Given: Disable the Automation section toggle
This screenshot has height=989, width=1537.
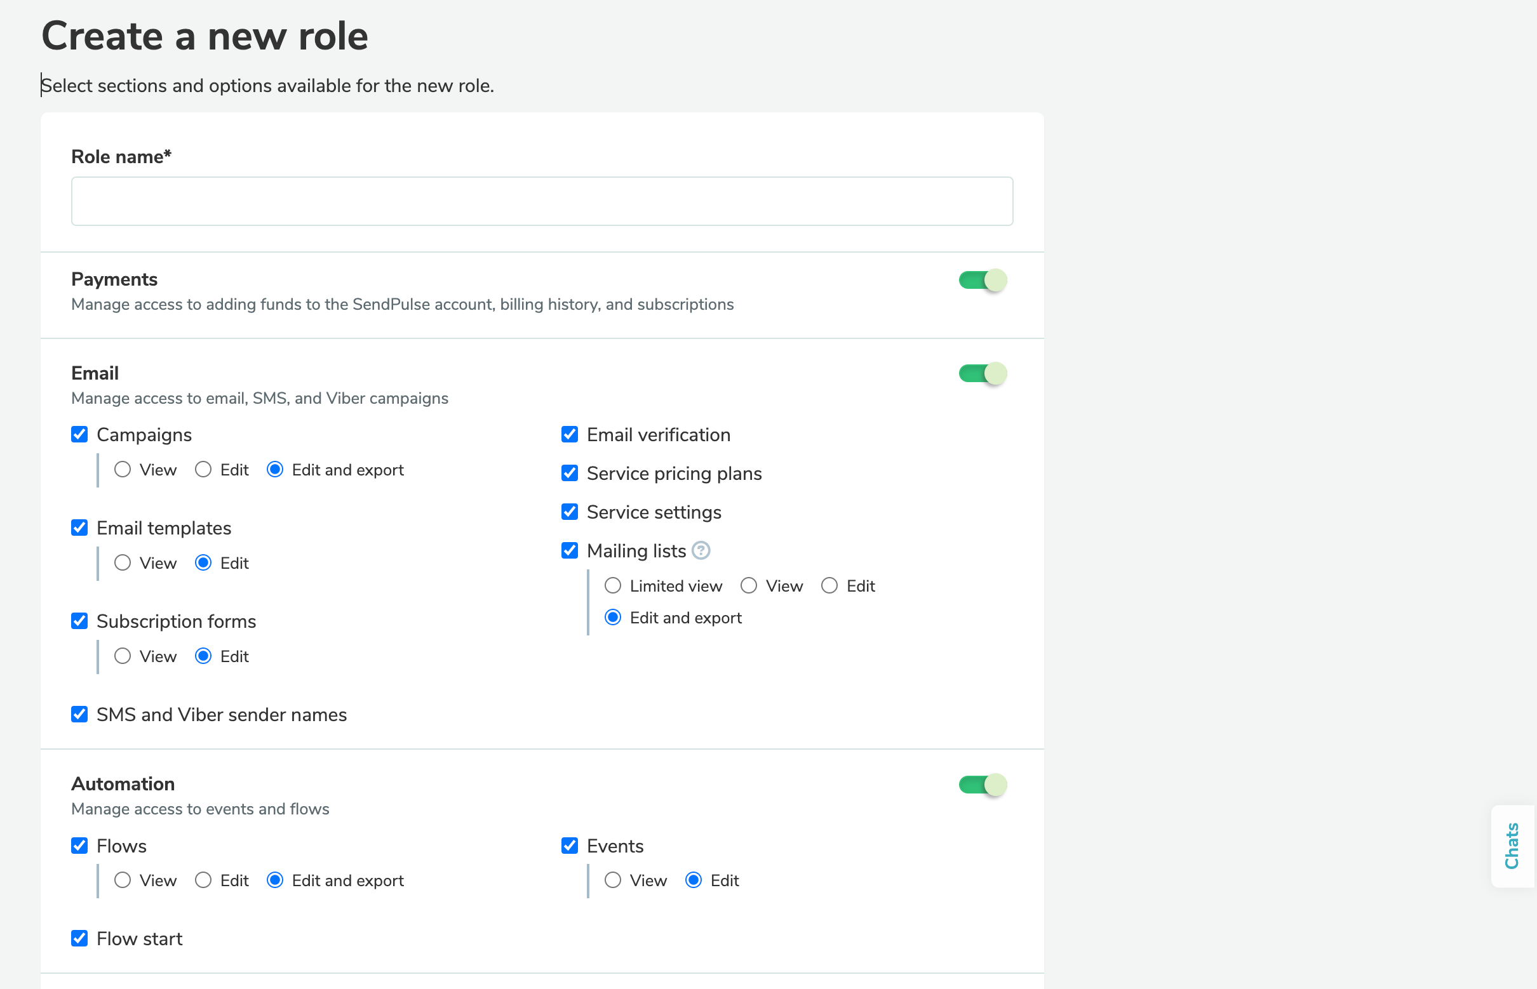Looking at the screenshot, I should (980, 784).
